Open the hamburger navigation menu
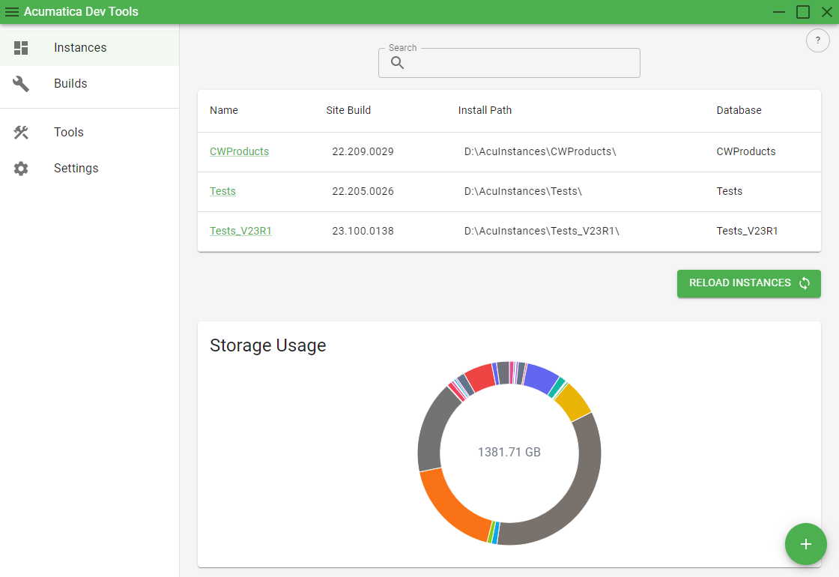 [x=13, y=11]
